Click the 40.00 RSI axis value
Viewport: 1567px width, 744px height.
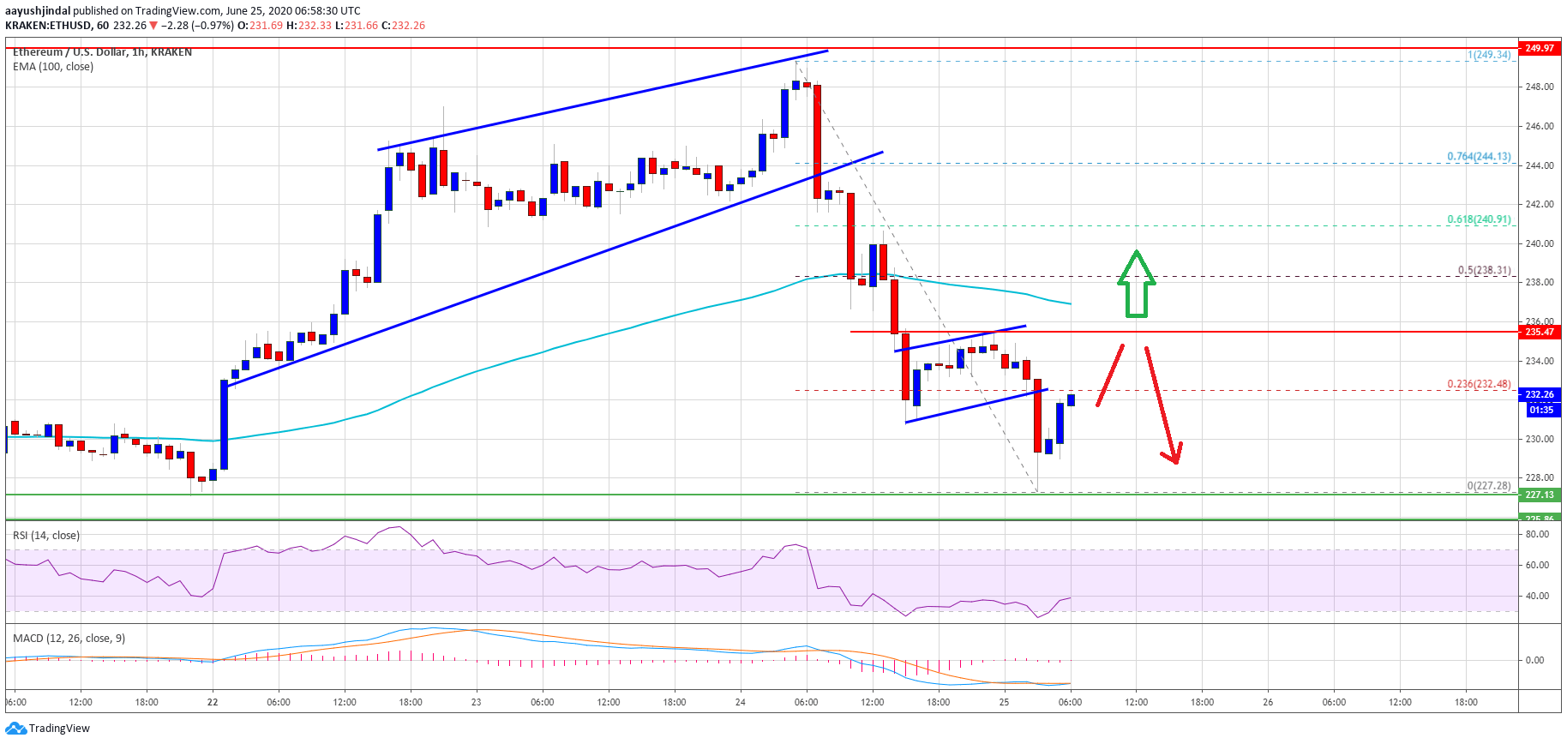[1537, 596]
